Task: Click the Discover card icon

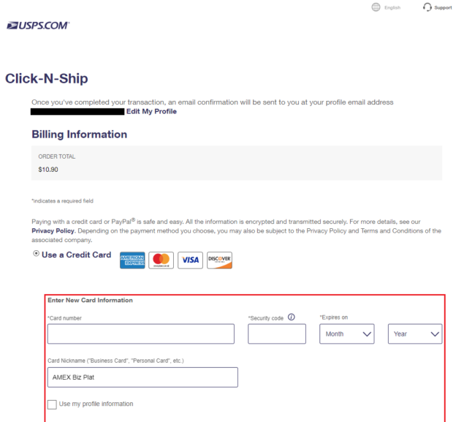Action: pyautogui.click(x=219, y=260)
